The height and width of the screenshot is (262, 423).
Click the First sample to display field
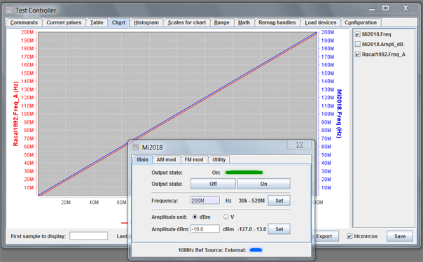(88, 236)
